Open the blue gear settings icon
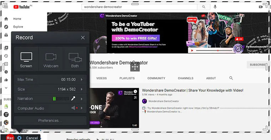Viewport: 271px width, 140px height. tap(19, 138)
